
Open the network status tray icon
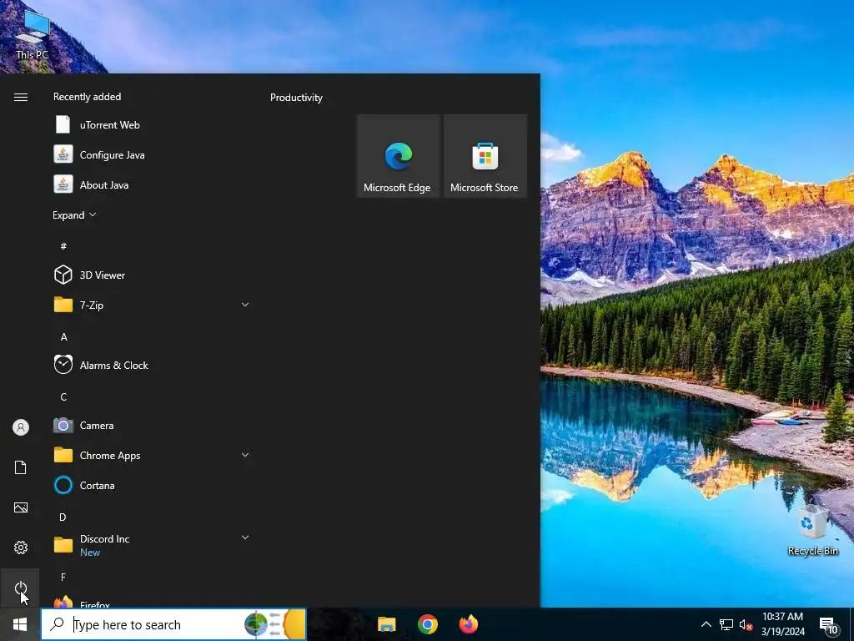[726, 624]
